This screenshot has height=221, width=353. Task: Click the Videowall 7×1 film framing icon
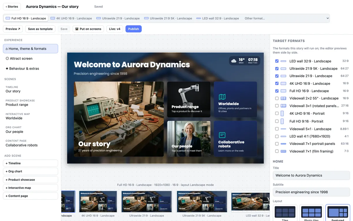coord(283,151)
